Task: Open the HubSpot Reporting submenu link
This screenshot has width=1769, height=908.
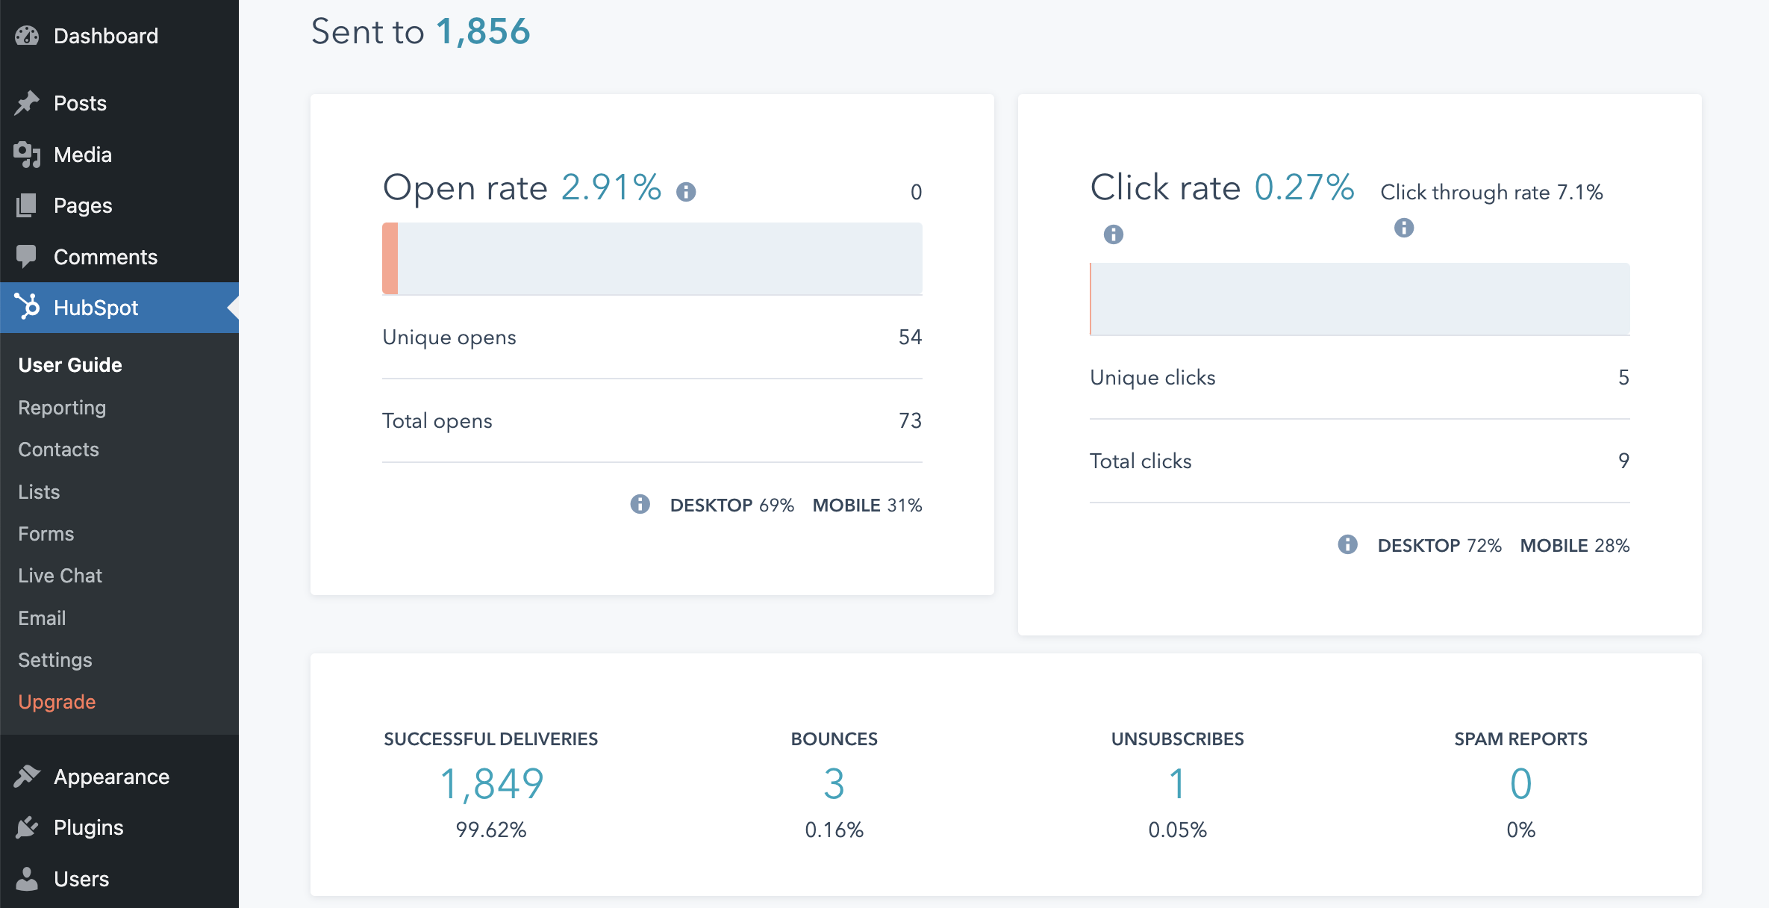Action: pyautogui.click(x=62, y=408)
